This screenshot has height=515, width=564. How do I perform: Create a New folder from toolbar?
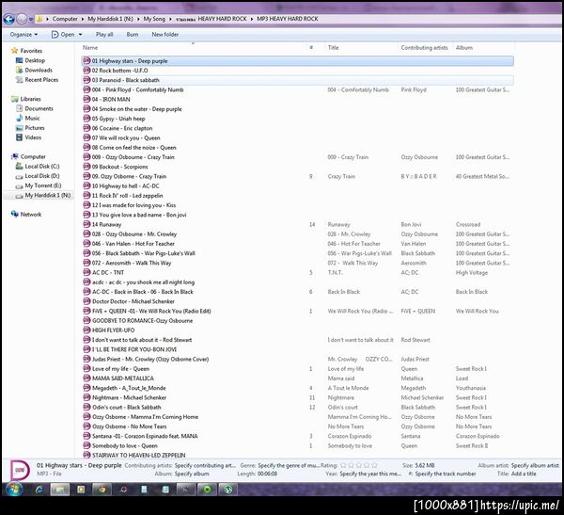click(165, 35)
